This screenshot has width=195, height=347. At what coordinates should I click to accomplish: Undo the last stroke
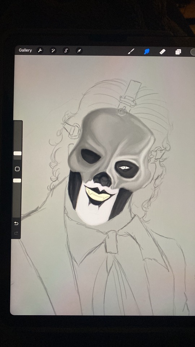point(16,223)
